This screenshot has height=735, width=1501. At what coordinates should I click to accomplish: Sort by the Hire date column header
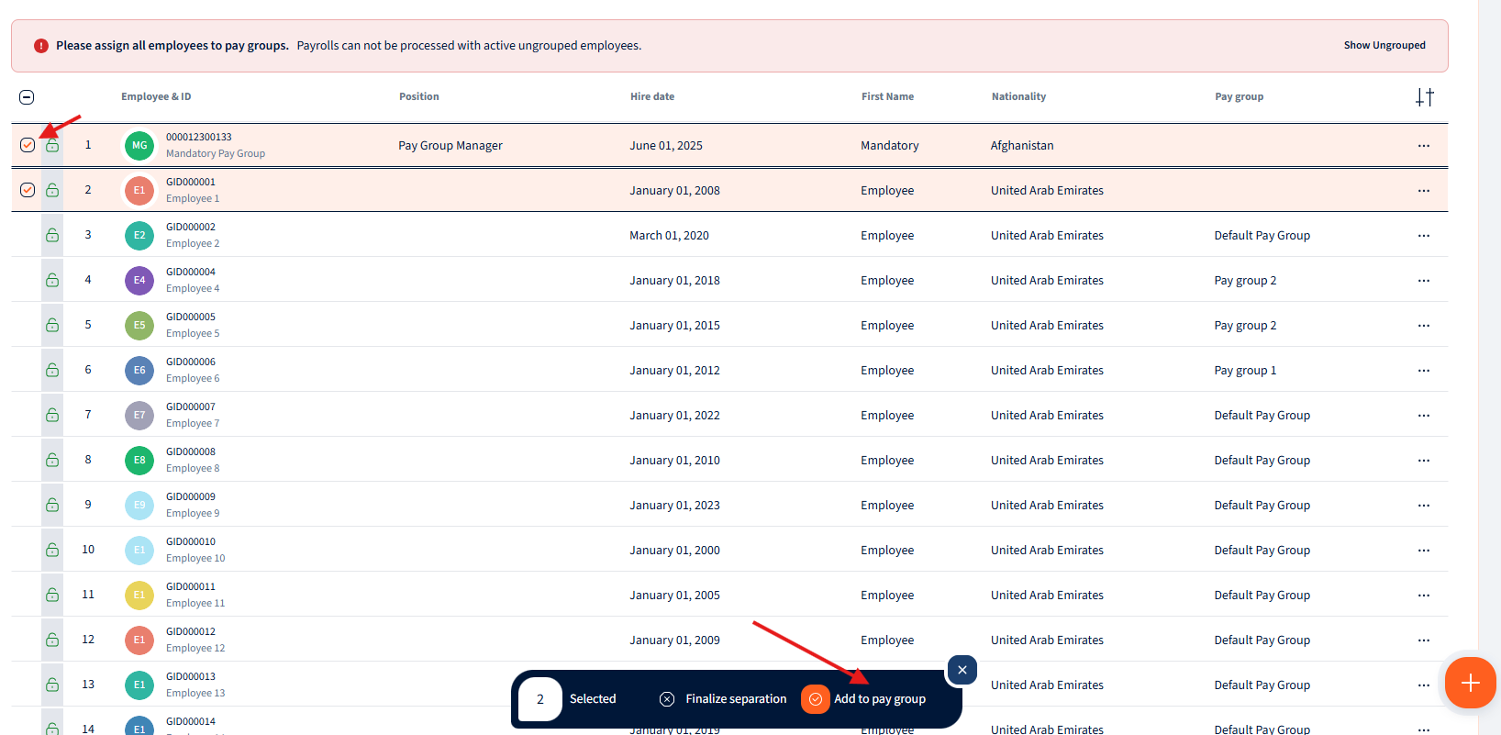[651, 96]
